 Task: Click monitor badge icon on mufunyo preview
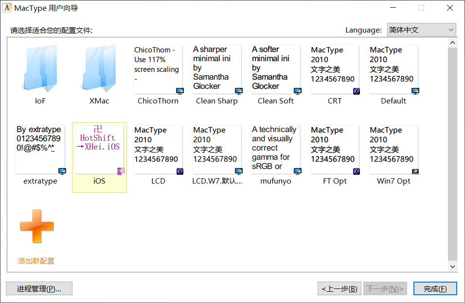click(x=298, y=171)
